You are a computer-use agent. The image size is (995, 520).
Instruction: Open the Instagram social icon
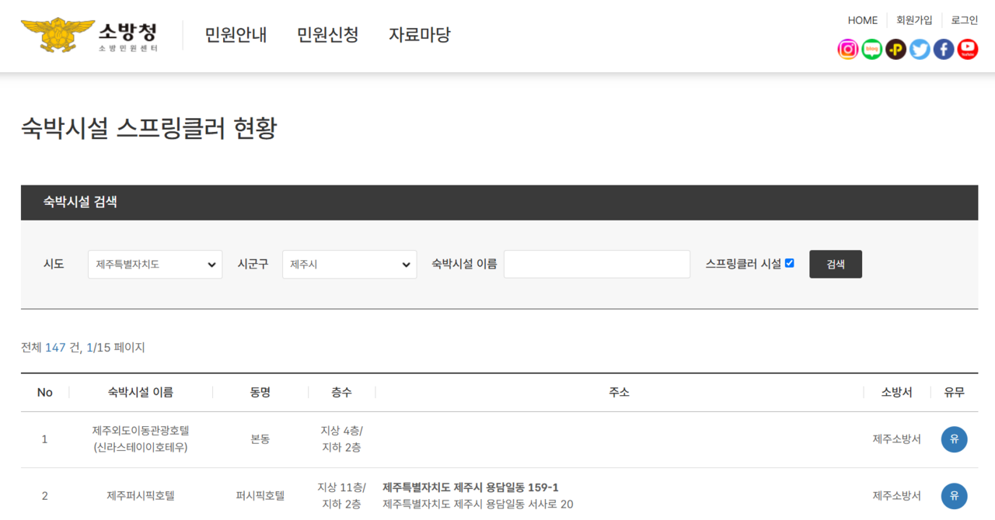pyautogui.click(x=848, y=50)
